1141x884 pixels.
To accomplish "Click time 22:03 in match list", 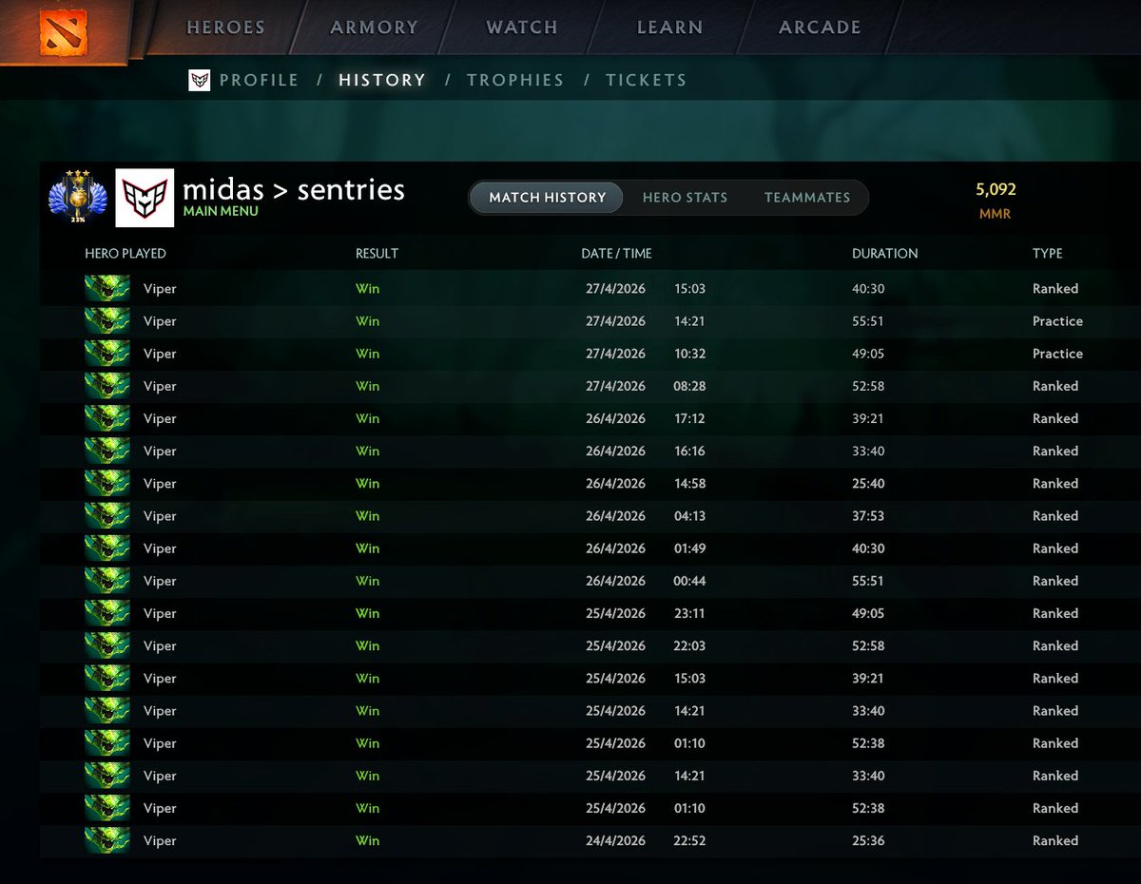I will [x=689, y=645].
